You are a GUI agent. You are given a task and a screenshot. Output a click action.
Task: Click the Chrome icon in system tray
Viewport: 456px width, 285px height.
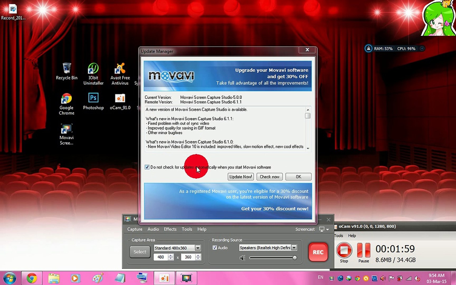[x=357, y=278]
